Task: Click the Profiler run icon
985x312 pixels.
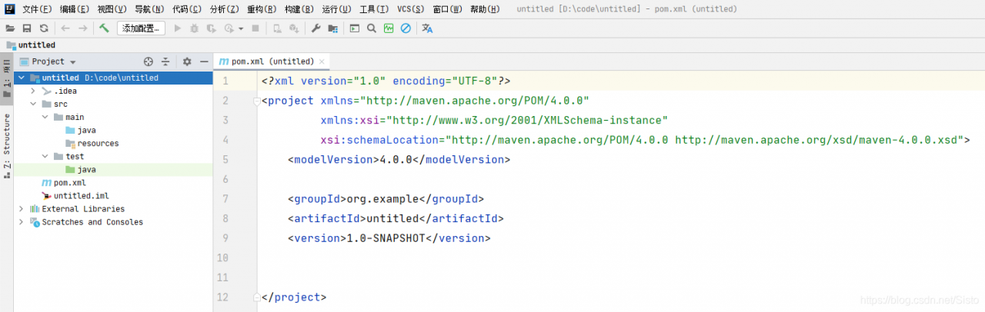Action: coord(229,28)
